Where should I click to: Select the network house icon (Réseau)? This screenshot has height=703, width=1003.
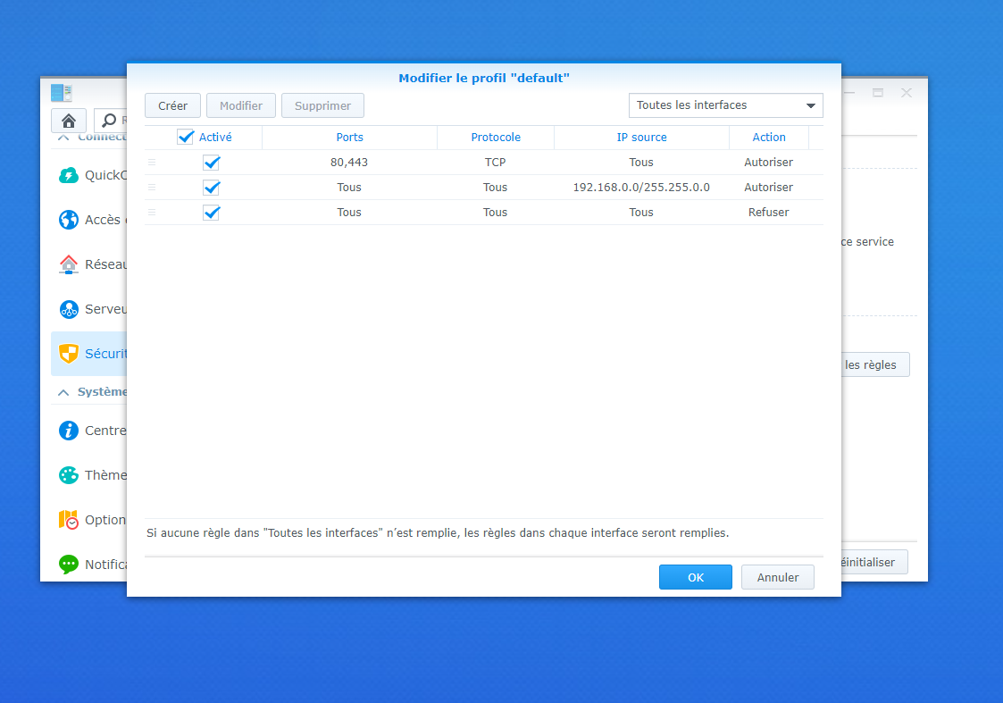[69, 264]
